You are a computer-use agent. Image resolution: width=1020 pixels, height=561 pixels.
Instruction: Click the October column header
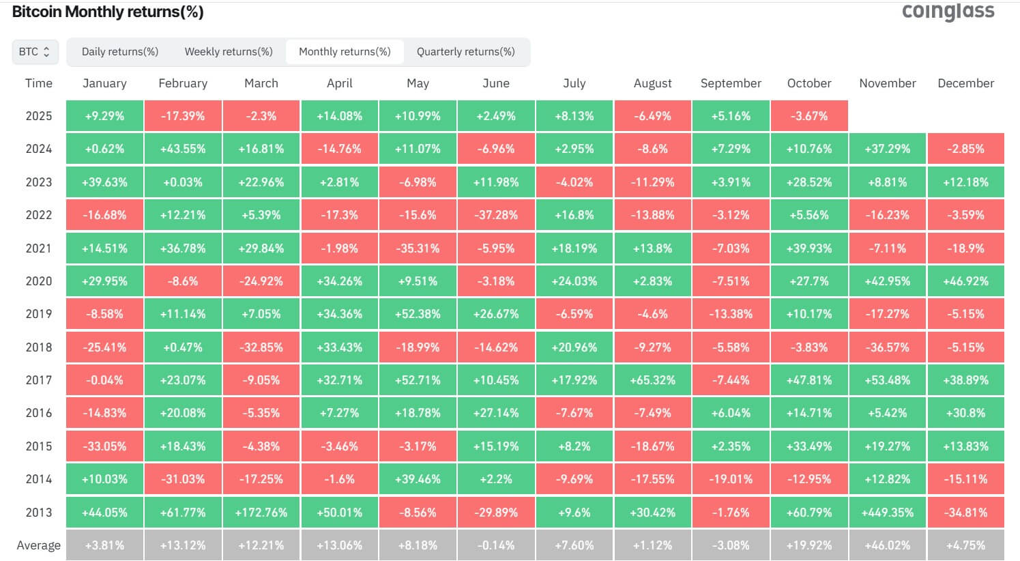click(x=809, y=83)
